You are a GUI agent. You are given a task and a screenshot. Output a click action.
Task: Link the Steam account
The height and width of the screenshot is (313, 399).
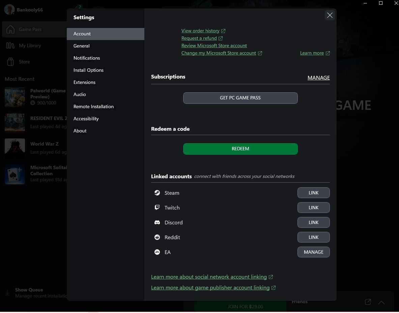pos(314,193)
